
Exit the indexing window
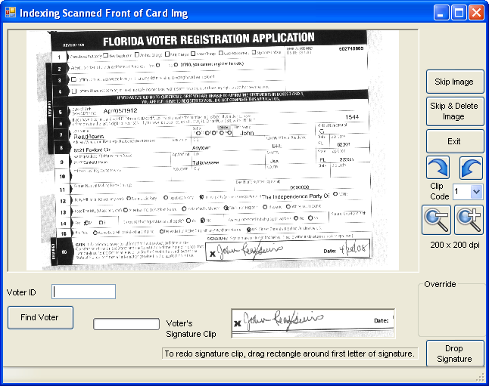pyautogui.click(x=455, y=141)
